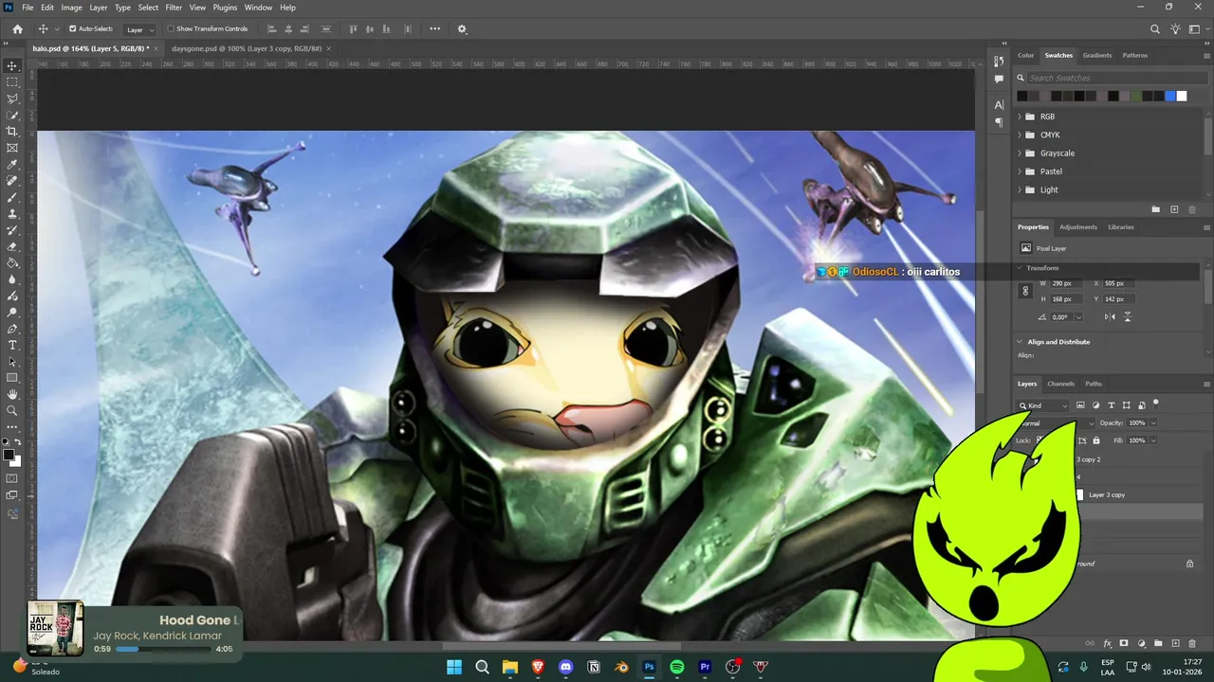Click the add layer mask icon

pyautogui.click(x=1124, y=644)
